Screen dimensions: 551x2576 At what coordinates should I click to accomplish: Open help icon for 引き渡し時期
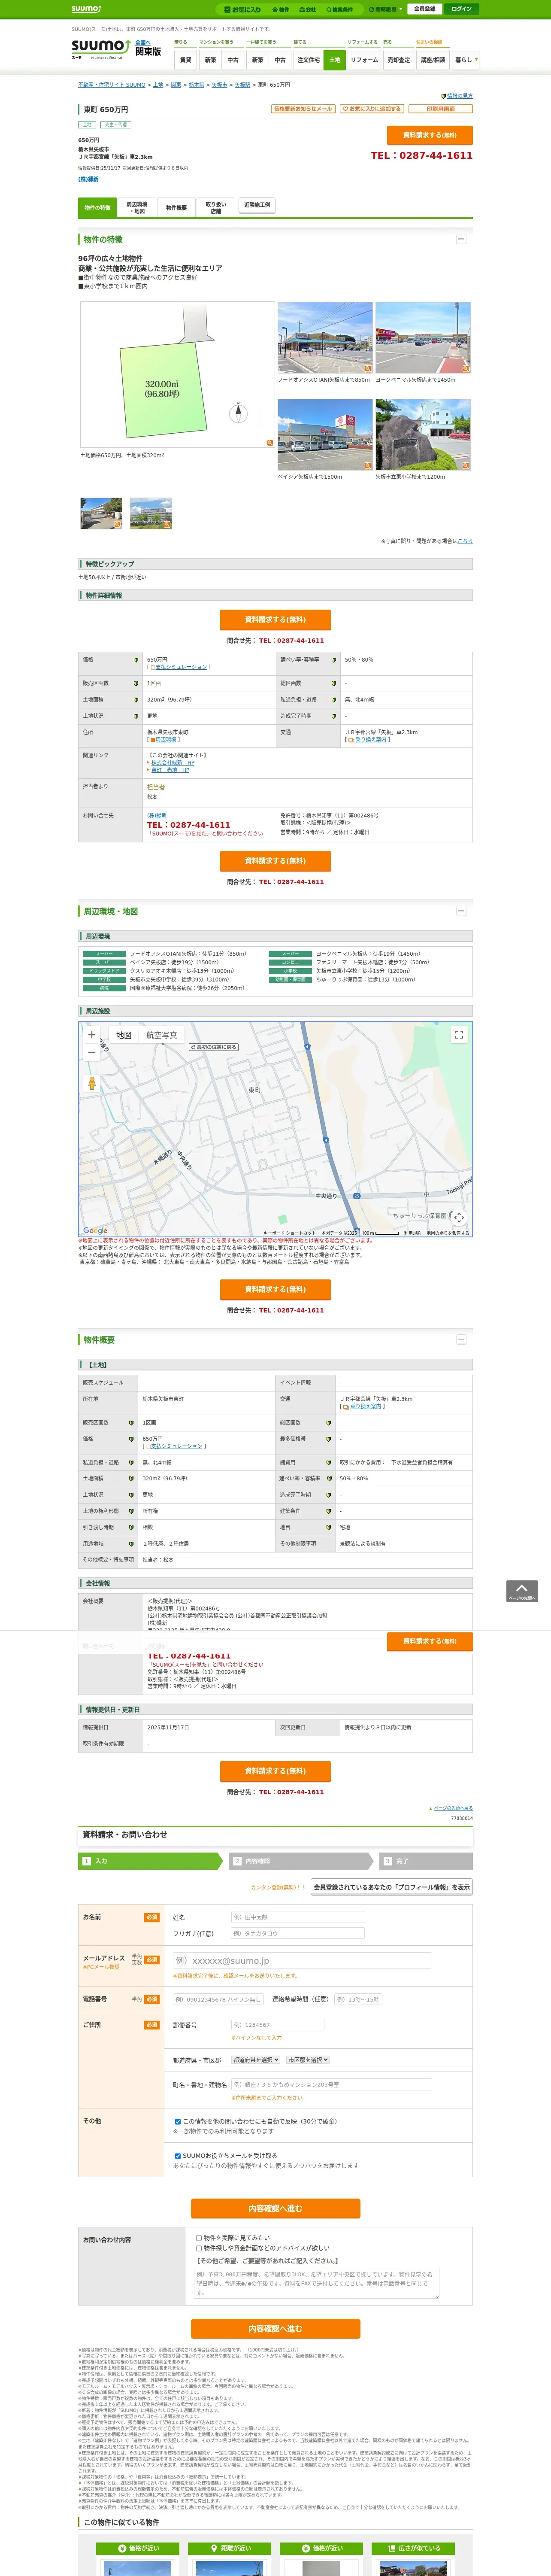point(131,1527)
